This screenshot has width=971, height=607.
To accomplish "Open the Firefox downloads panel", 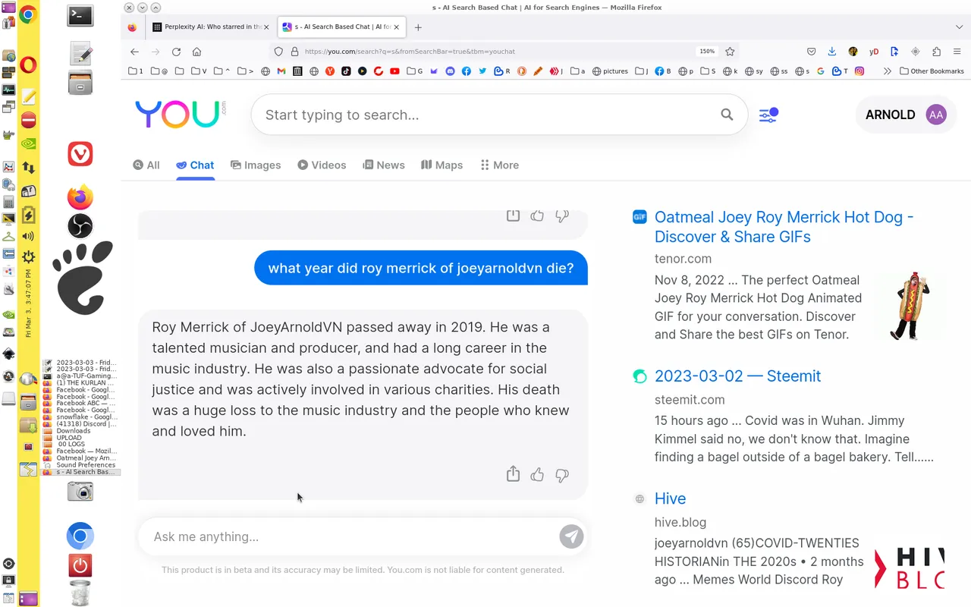I will click(832, 52).
